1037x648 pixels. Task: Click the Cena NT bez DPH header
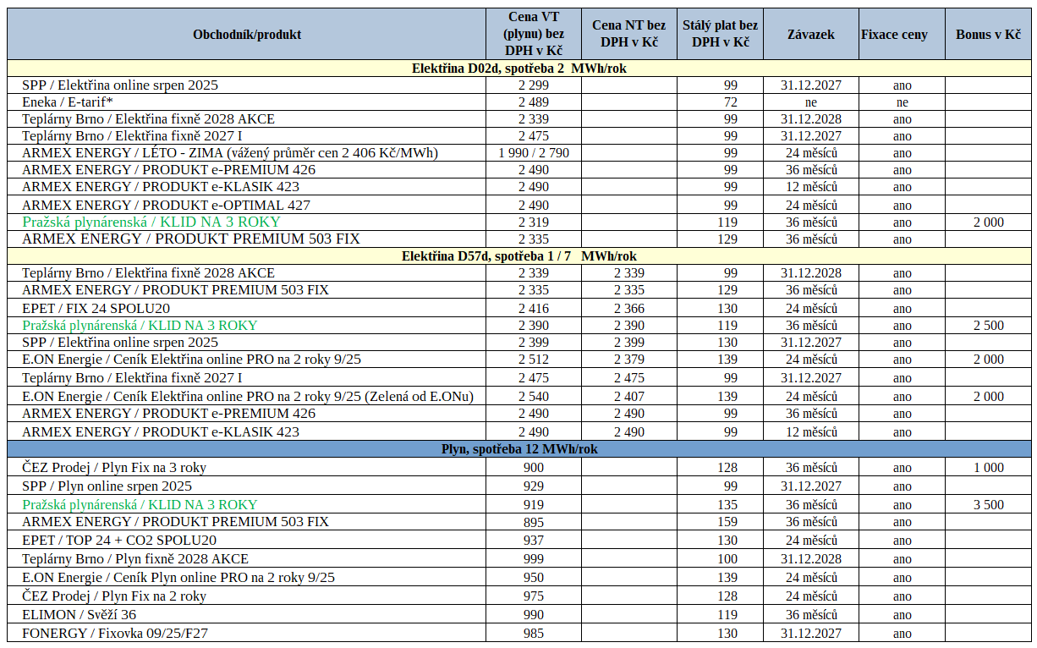(628, 35)
